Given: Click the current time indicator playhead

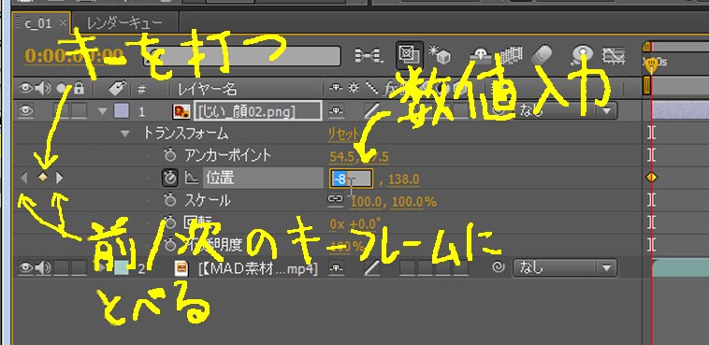Looking at the screenshot, I should click(651, 65).
